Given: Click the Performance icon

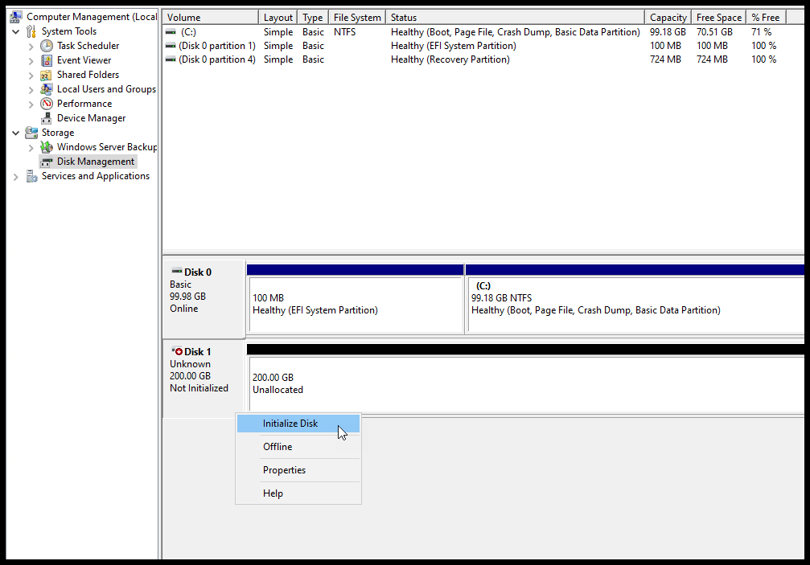Looking at the screenshot, I should click(47, 104).
